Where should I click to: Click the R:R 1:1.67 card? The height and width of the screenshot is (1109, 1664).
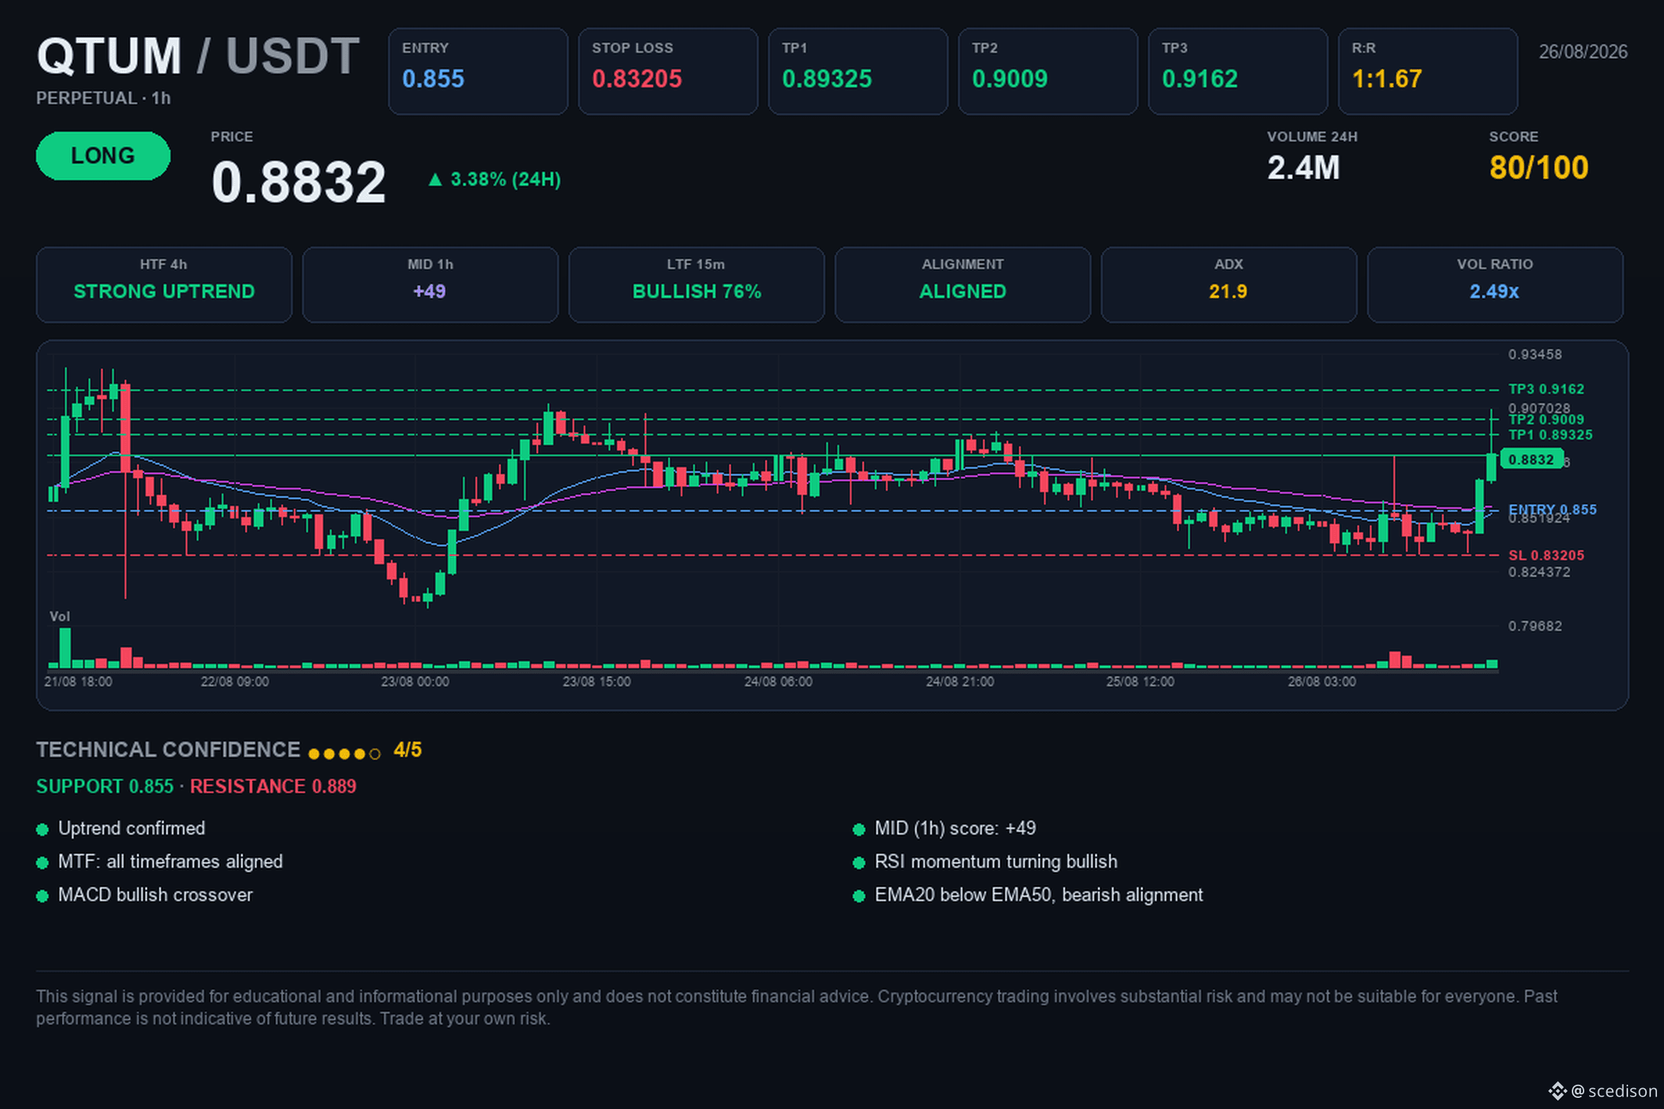1428,71
